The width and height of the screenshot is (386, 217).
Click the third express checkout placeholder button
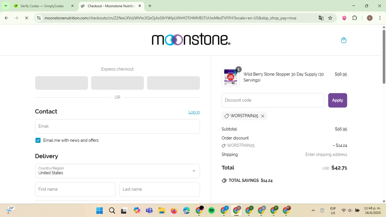(x=173, y=83)
